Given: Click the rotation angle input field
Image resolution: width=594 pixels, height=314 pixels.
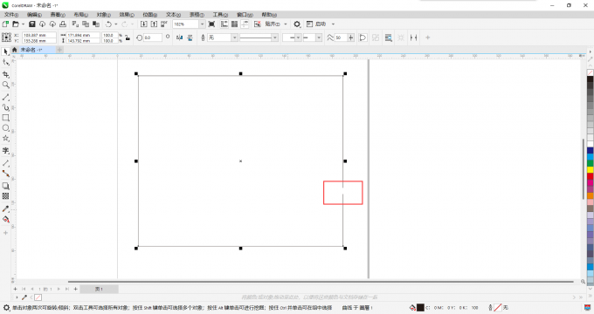Looking at the screenshot, I should [153, 38].
